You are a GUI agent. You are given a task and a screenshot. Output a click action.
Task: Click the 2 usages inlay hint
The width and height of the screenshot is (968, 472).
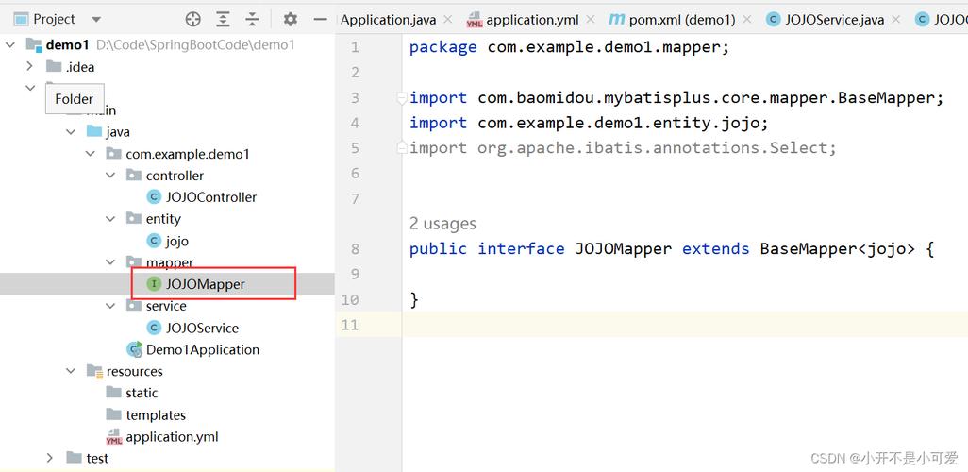pyautogui.click(x=442, y=224)
